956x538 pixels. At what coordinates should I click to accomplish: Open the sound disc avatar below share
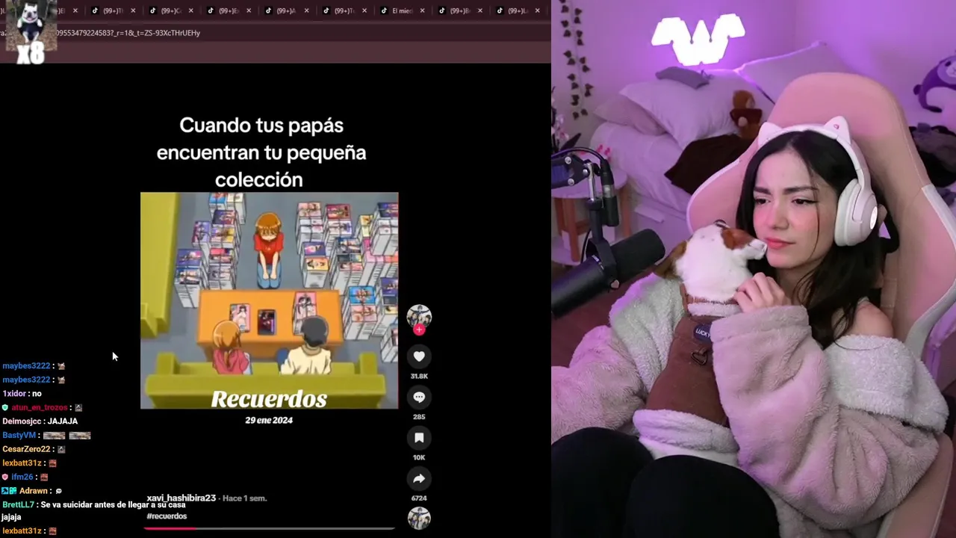pyautogui.click(x=419, y=518)
